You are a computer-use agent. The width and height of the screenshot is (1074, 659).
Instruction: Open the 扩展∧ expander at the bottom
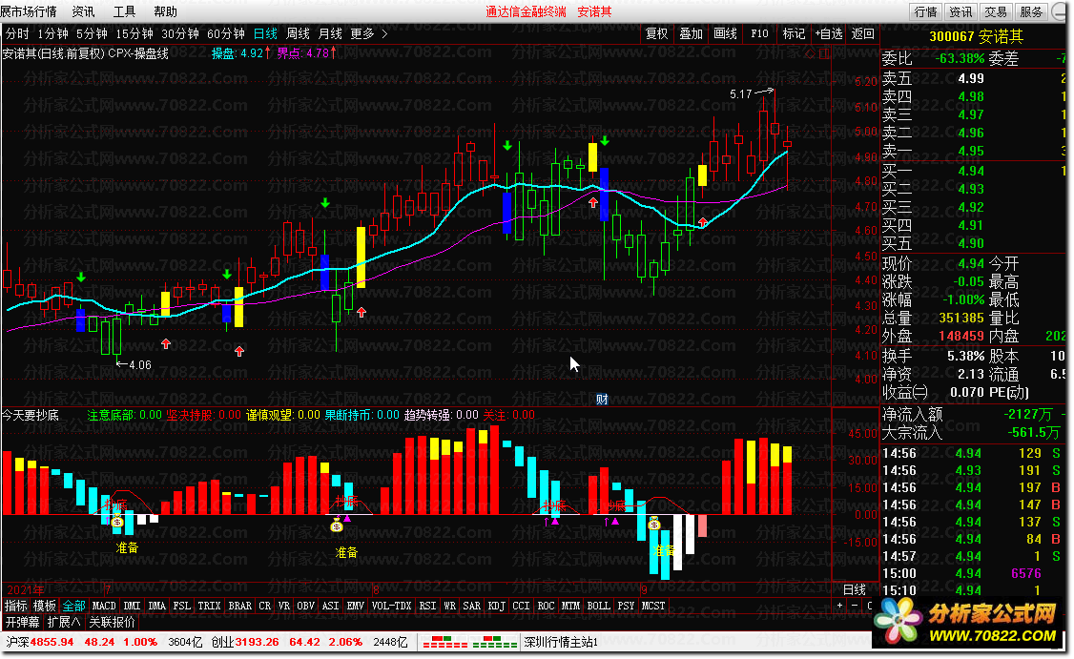point(64,622)
